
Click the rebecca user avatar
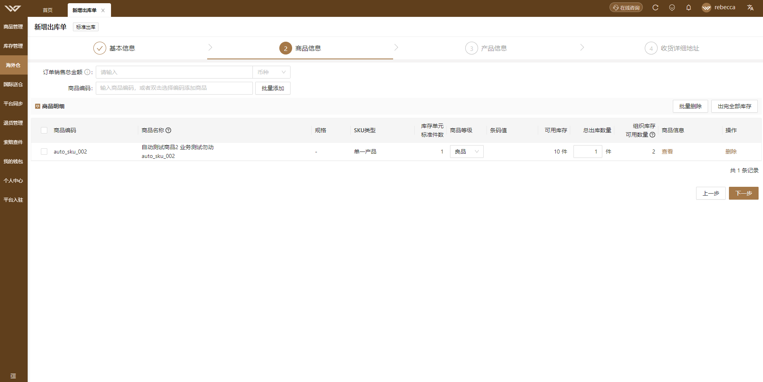706,8
